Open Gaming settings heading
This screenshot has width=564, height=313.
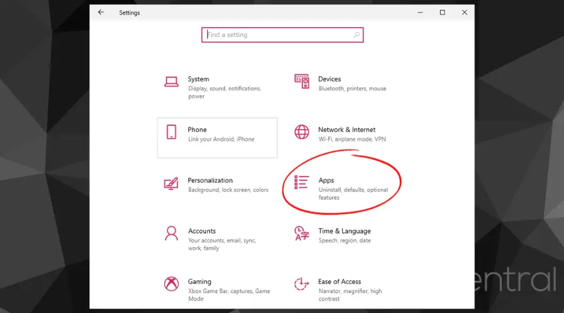[200, 282]
